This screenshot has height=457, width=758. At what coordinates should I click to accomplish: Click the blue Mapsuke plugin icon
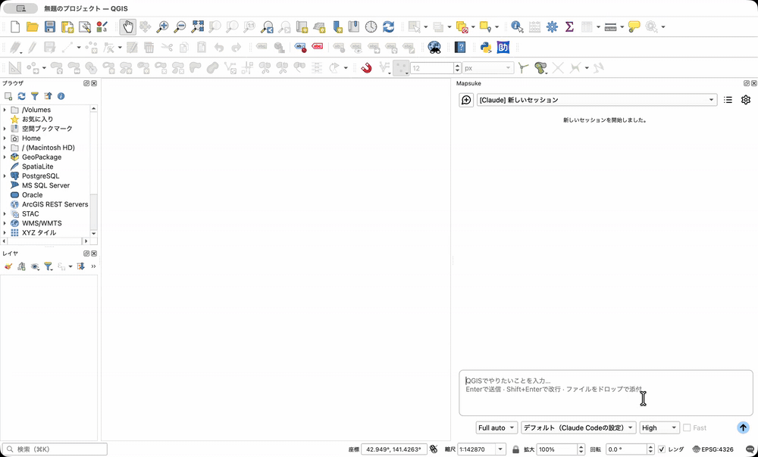click(x=503, y=48)
